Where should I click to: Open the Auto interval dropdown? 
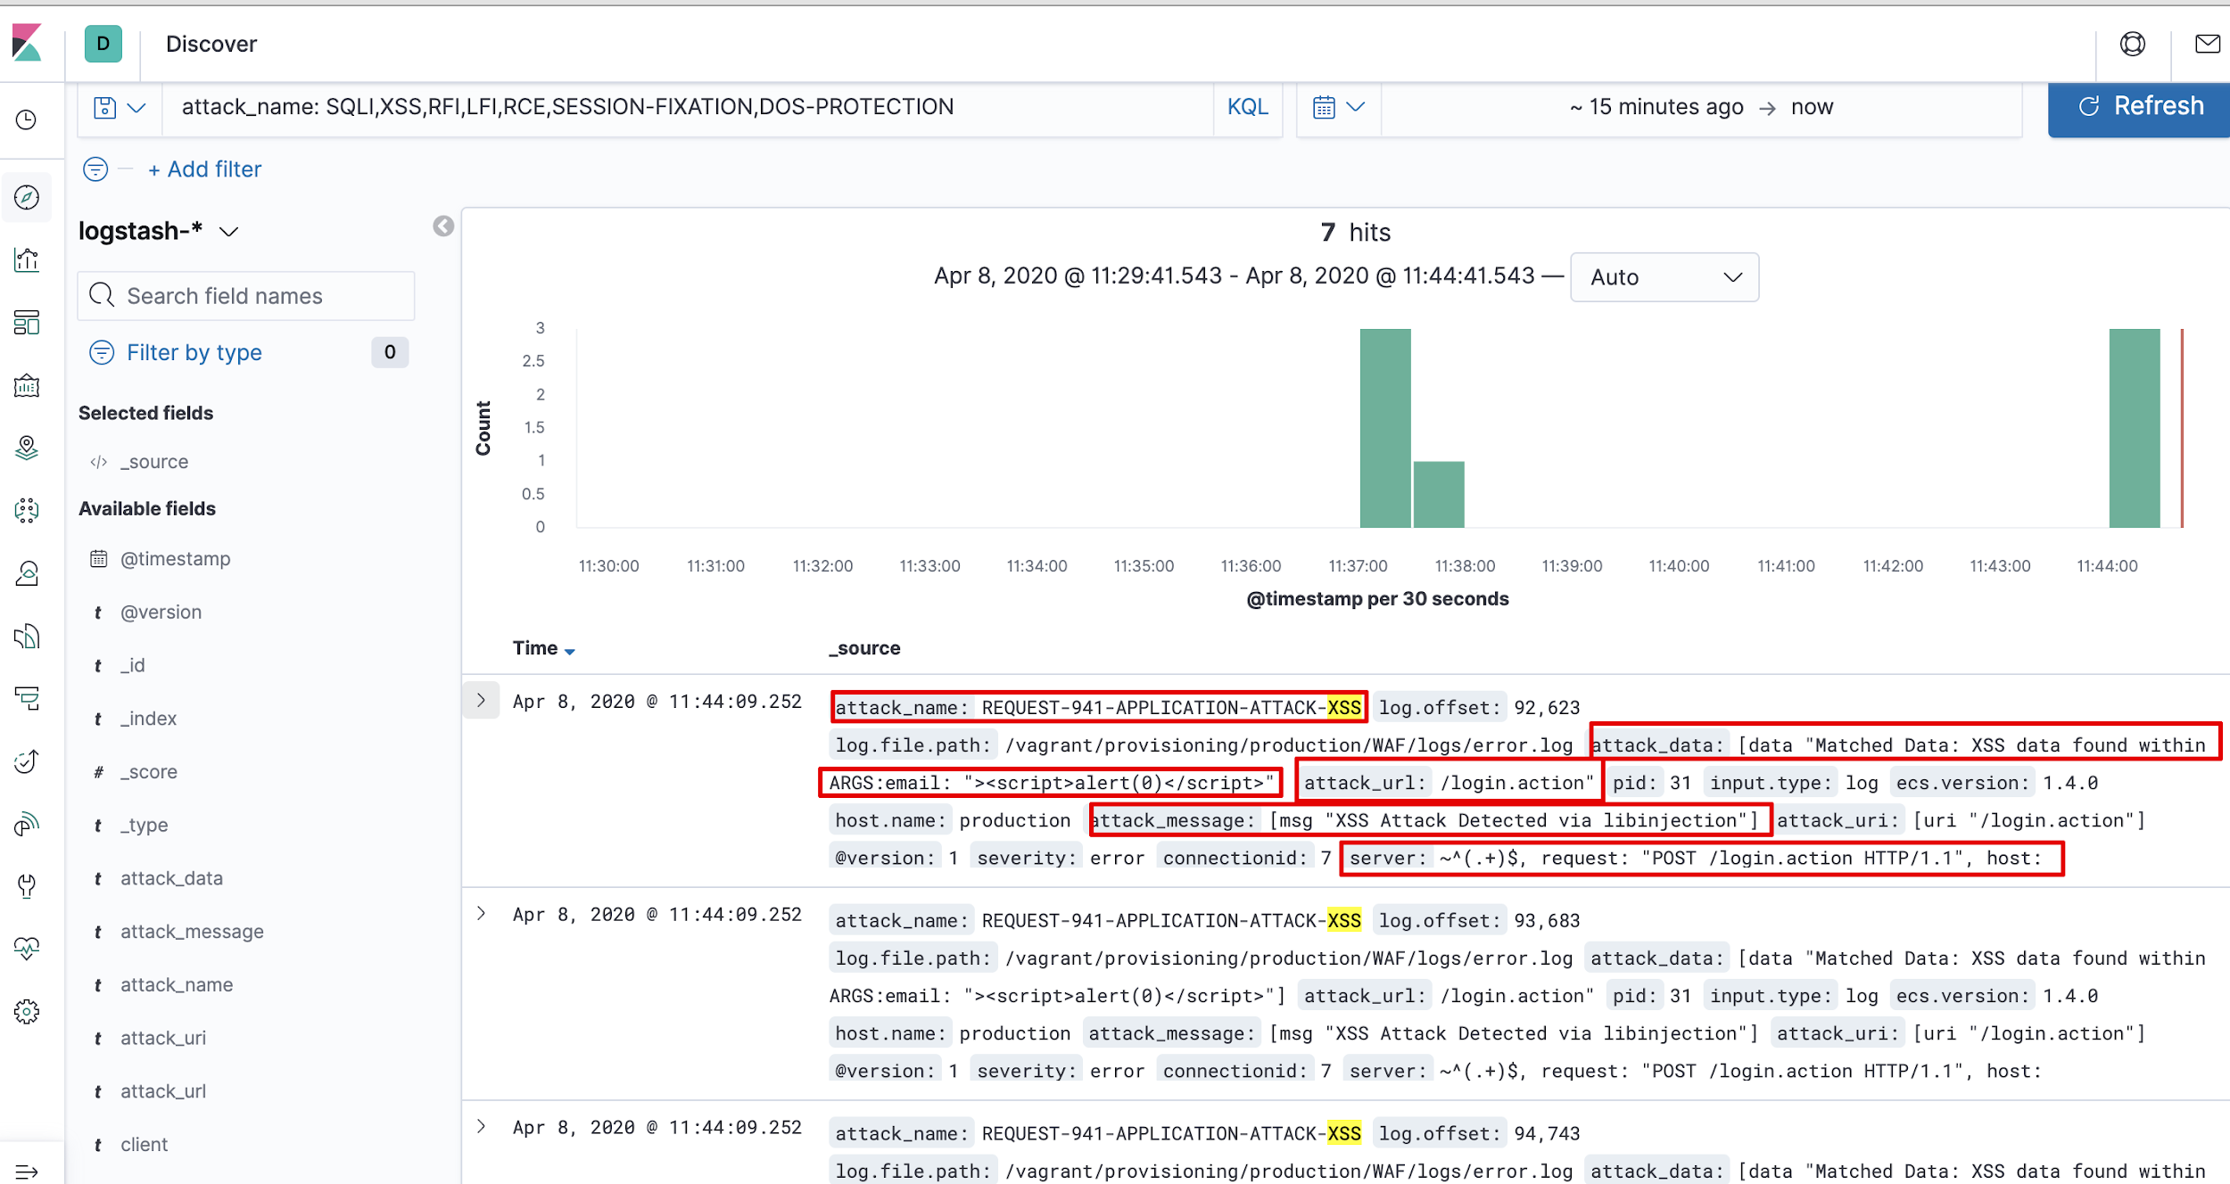(x=1664, y=277)
